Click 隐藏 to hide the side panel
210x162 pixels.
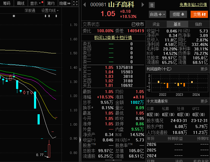click(x=65, y=3)
